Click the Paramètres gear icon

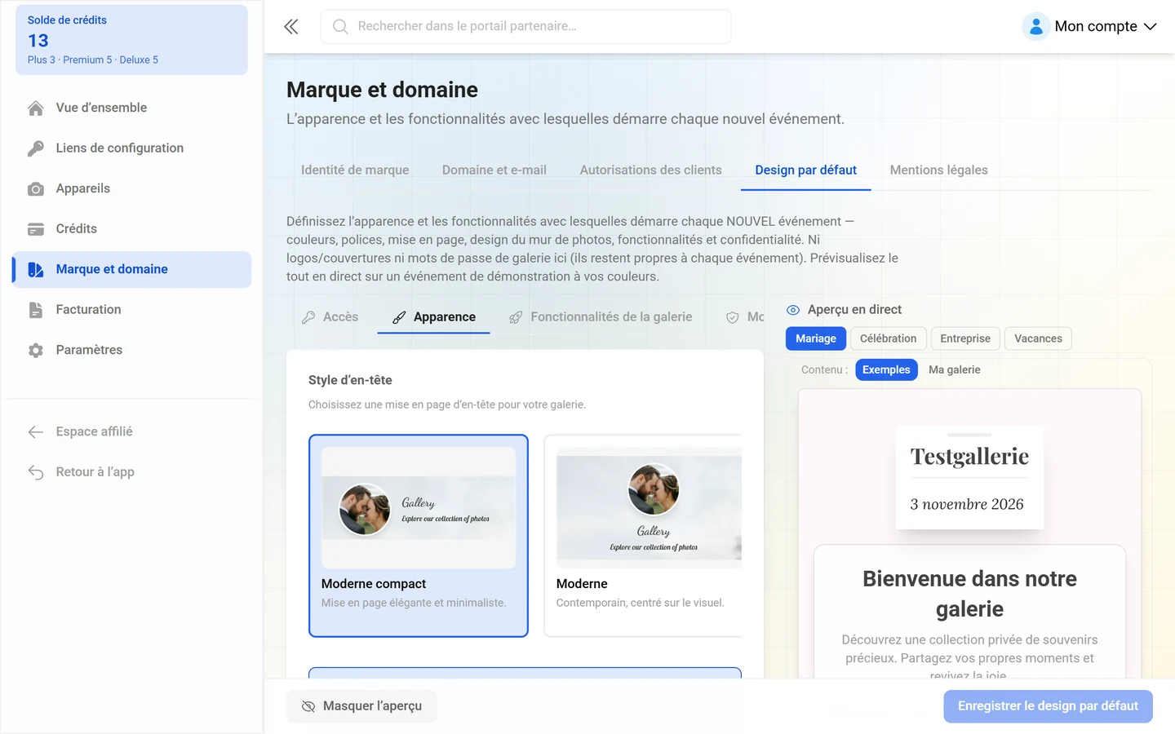click(x=36, y=351)
